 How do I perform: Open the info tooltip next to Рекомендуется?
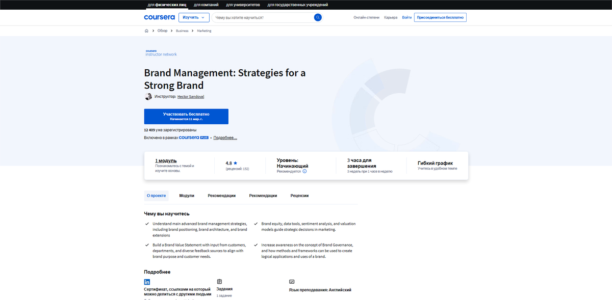(x=304, y=171)
